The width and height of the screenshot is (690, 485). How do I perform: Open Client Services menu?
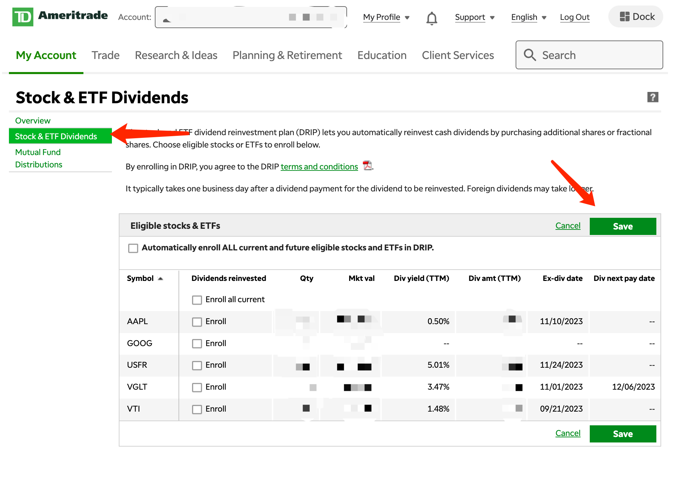(x=458, y=55)
